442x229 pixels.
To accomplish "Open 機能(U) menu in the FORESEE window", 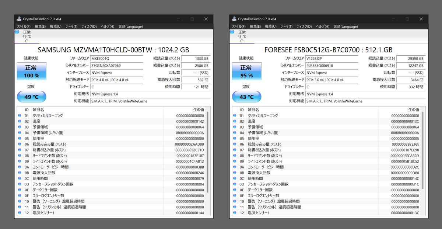I will [271, 27].
